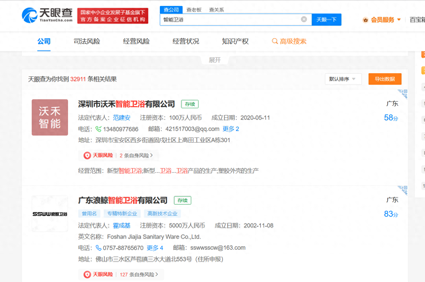
Task: Click registered capital 100万人民币
Action: [185, 118]
